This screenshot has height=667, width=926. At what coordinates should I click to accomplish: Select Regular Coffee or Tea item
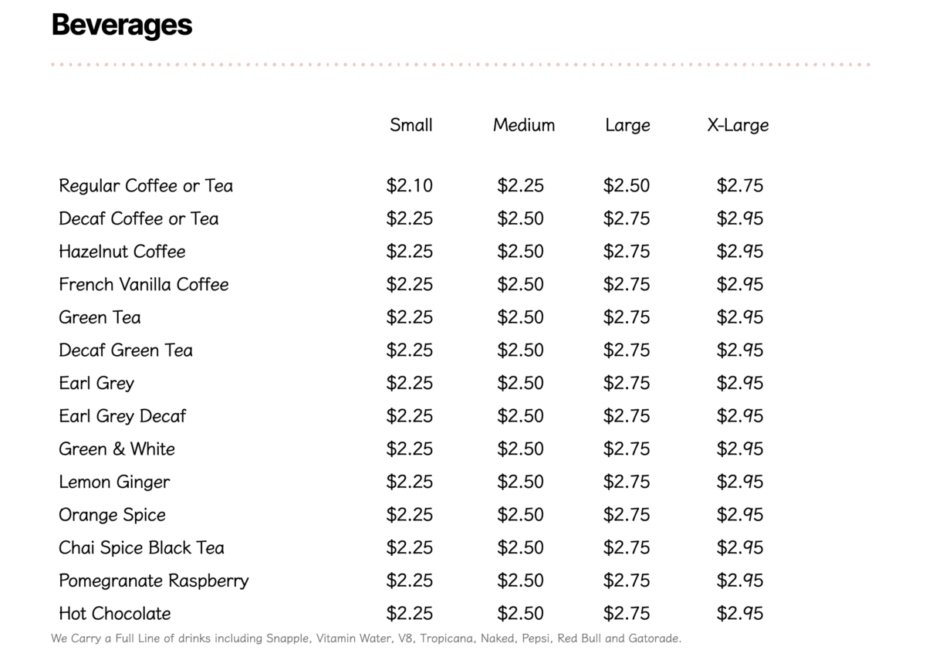(146, 186)
